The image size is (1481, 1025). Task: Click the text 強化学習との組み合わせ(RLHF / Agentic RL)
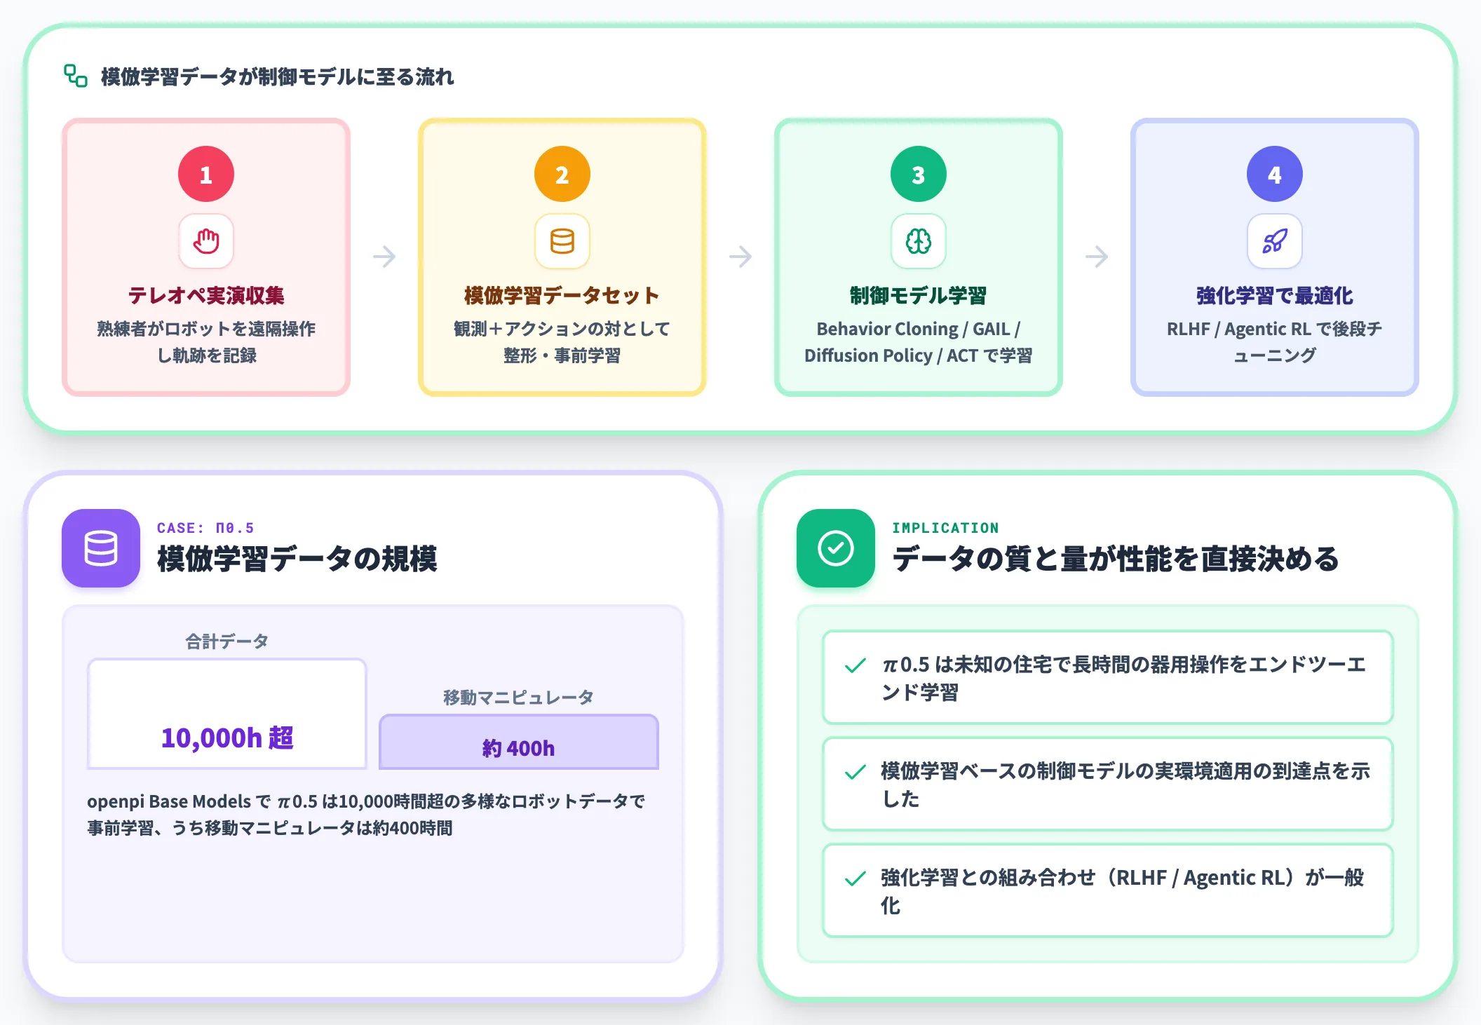pos(1122,892)
